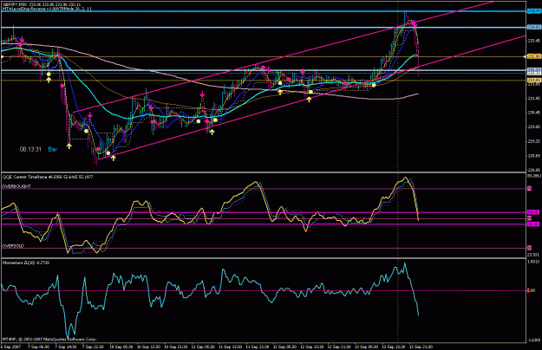Click the '7 Sep 14:00' time axis label
The width and height of the screenshot is (542, 350).
tap(66, 347)
